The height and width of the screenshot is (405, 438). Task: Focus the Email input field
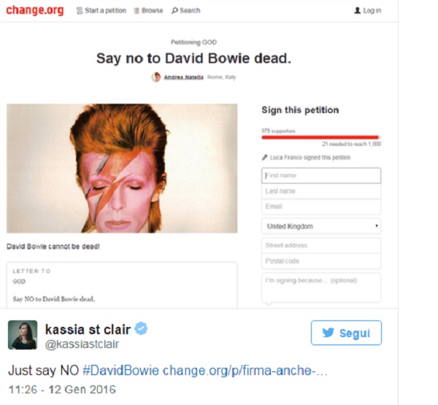pos(321,207)
